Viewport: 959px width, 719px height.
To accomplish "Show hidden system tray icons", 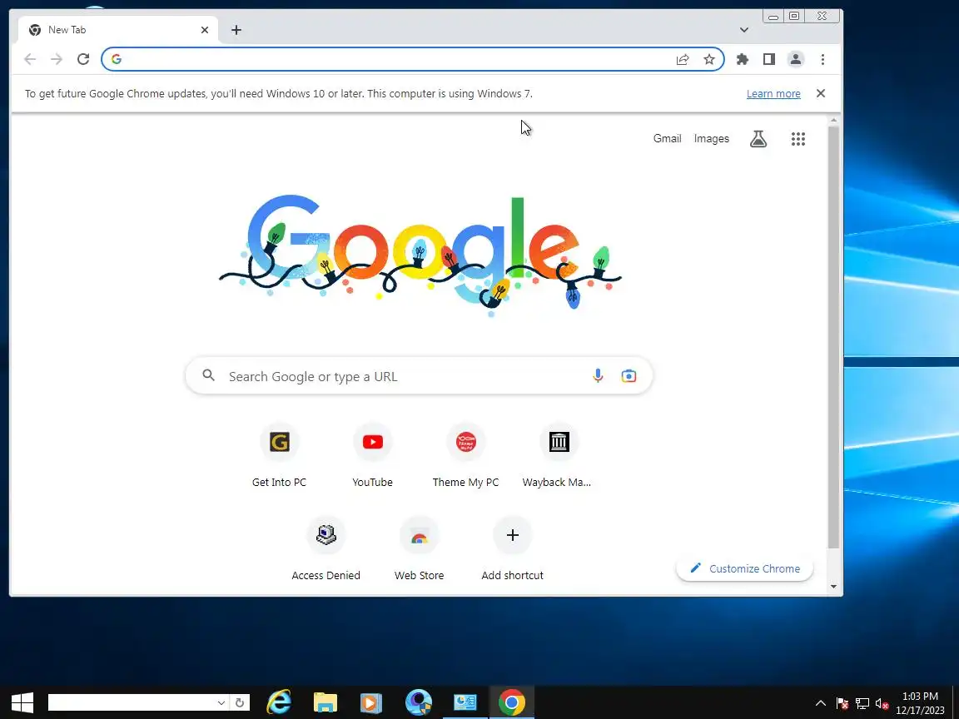I will tap(821, 703).
